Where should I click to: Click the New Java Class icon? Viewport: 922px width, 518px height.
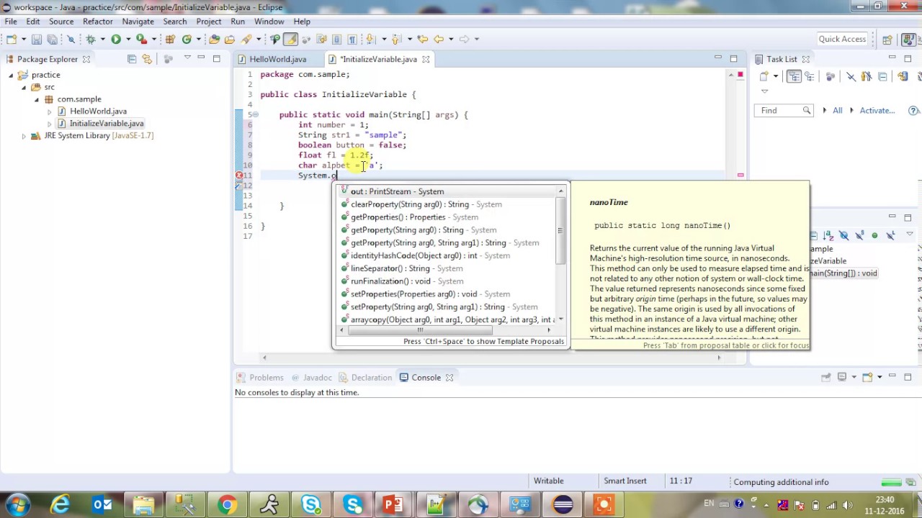(x=187, y=39)
